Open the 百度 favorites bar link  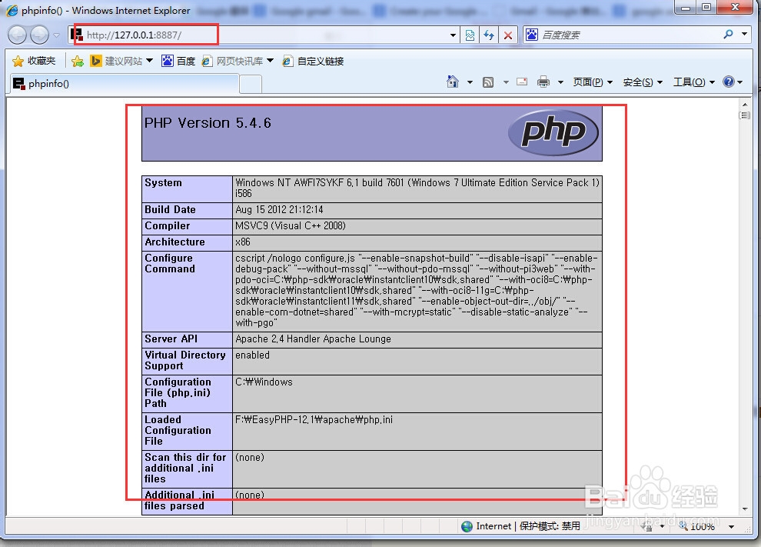(181, 61)
